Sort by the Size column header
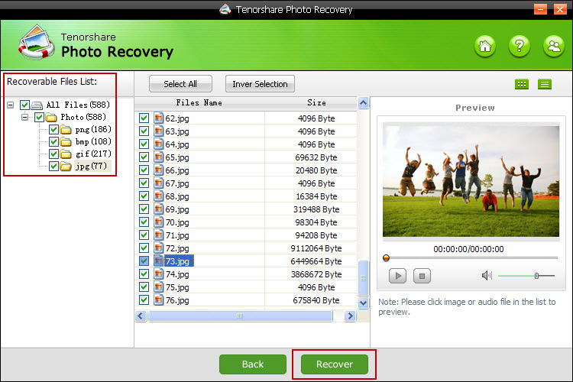Screen dimensions: 573x382 tap(316, 102)
